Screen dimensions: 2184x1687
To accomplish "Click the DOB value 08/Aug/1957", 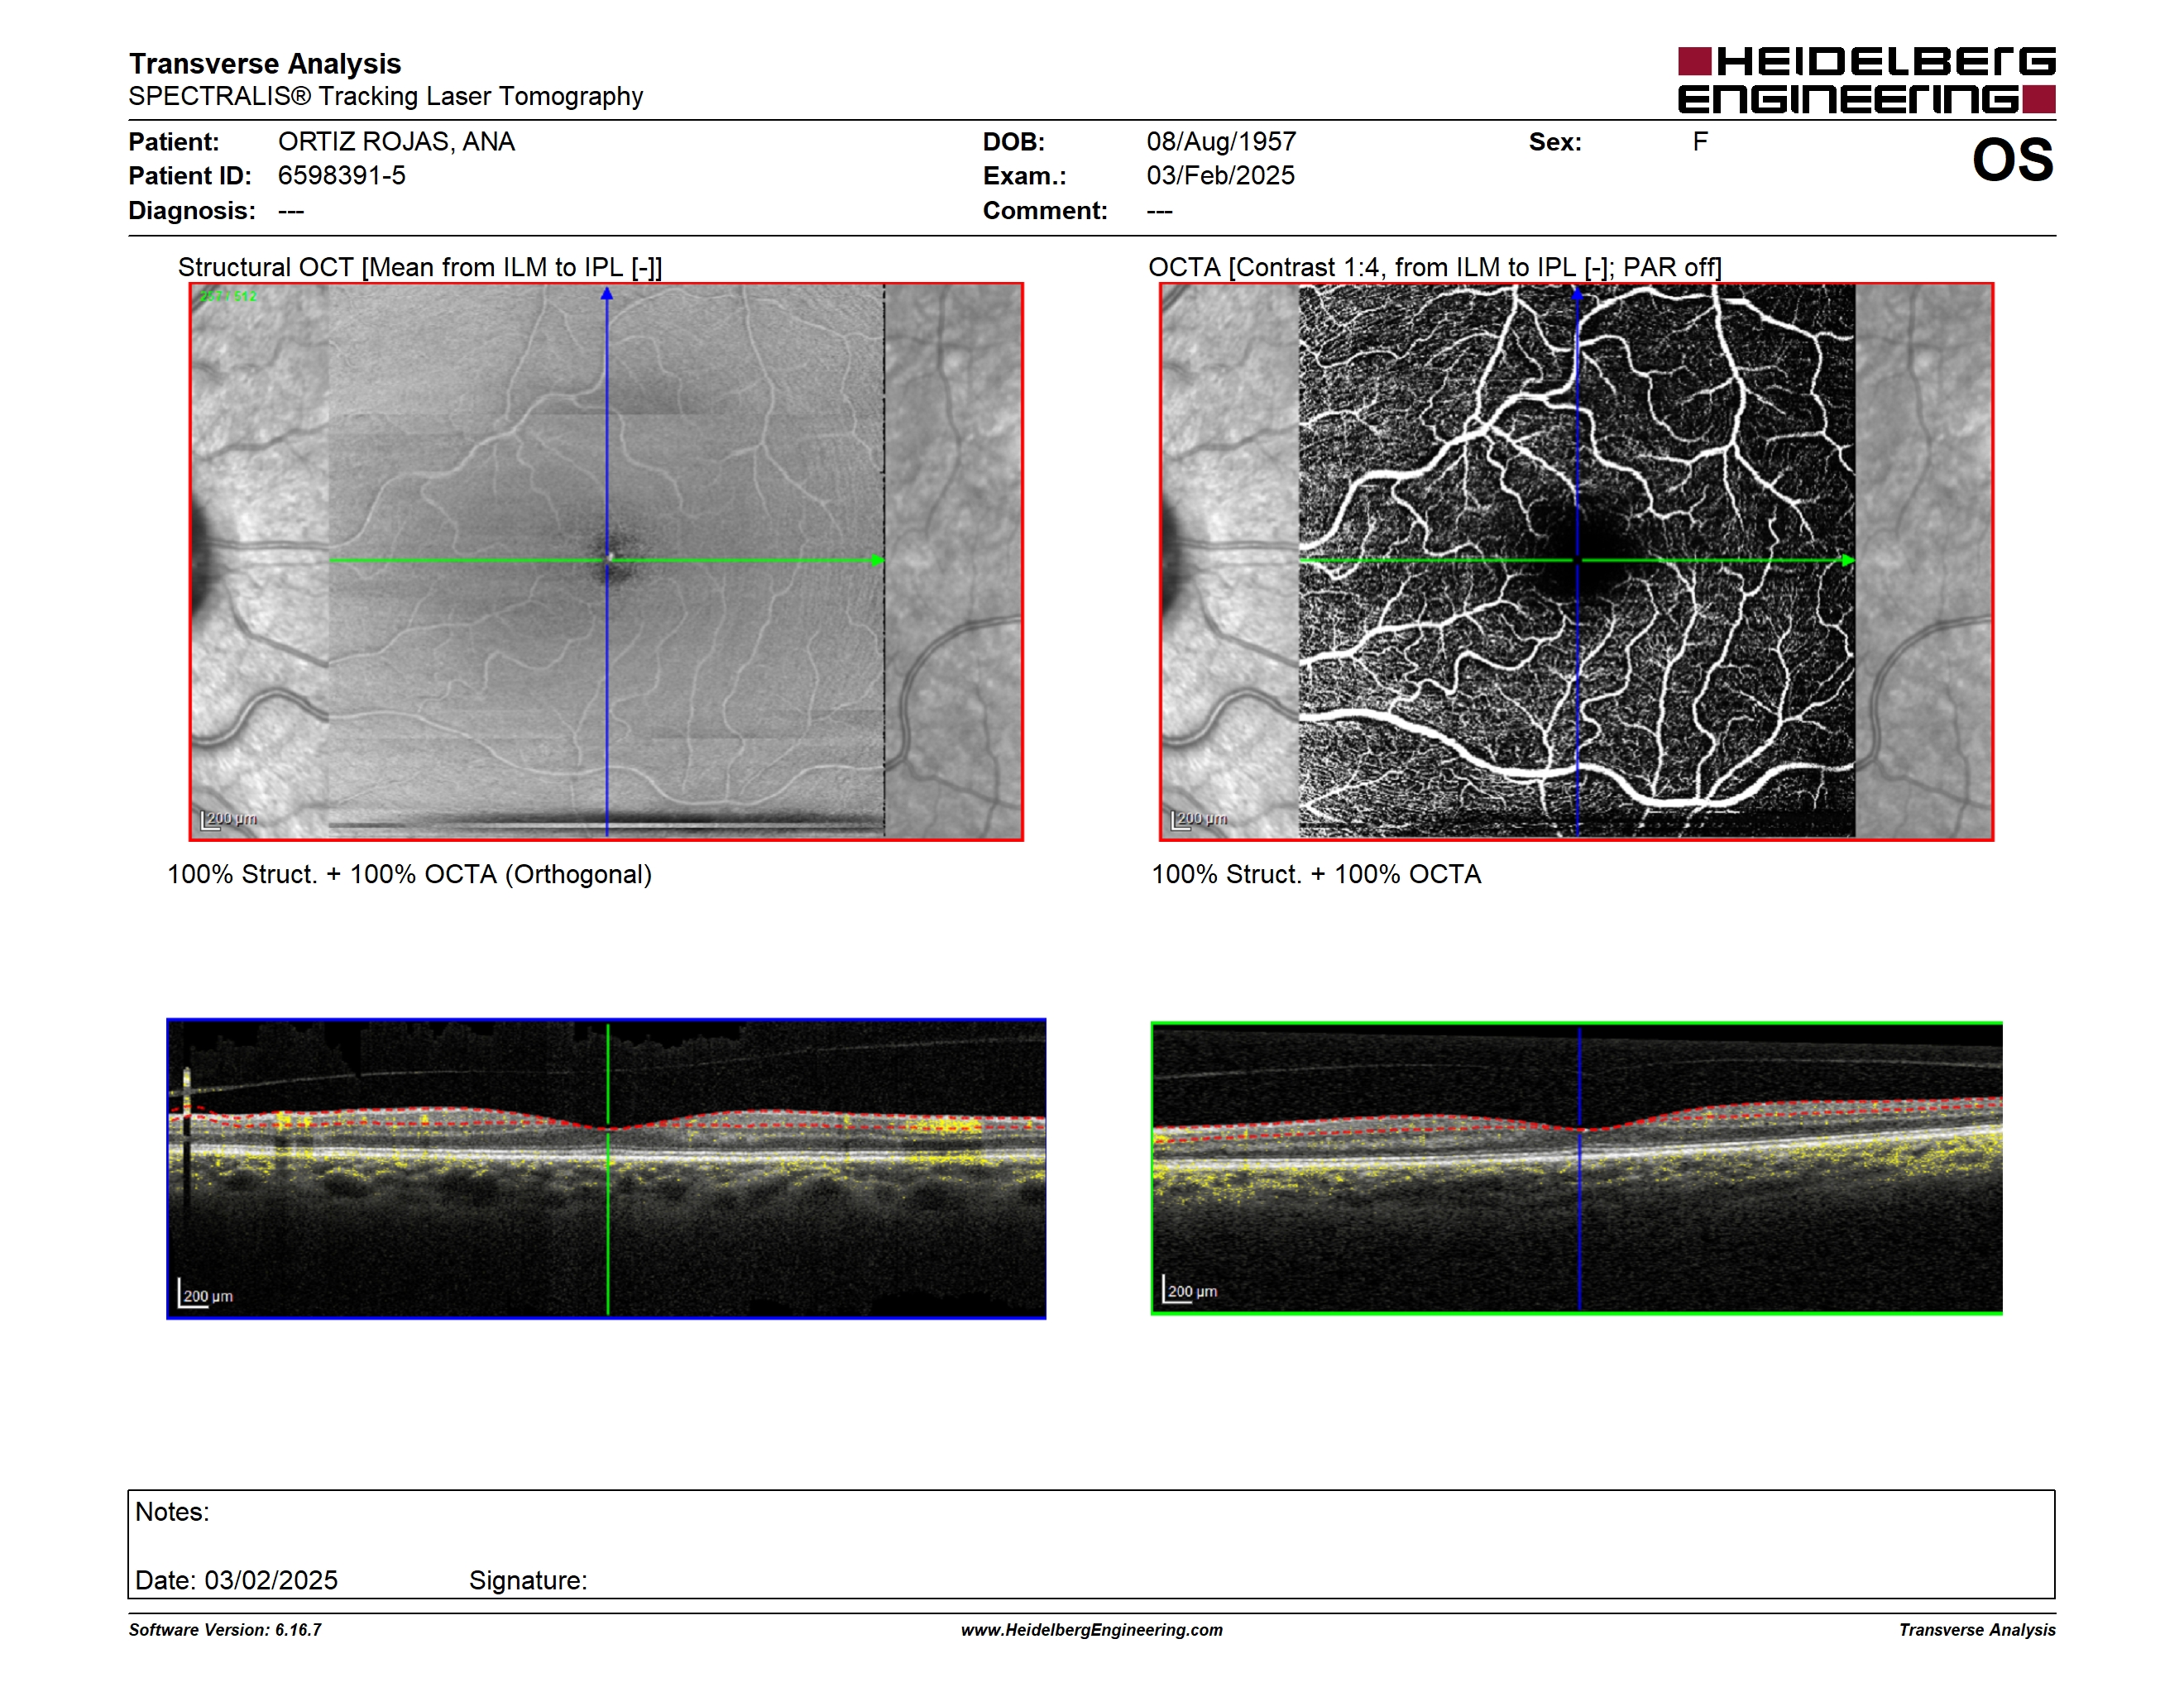I will (1221, 142).
